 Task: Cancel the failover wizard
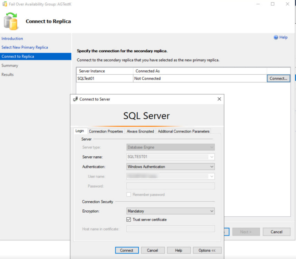pyautogui.click(x=276, y=232)
